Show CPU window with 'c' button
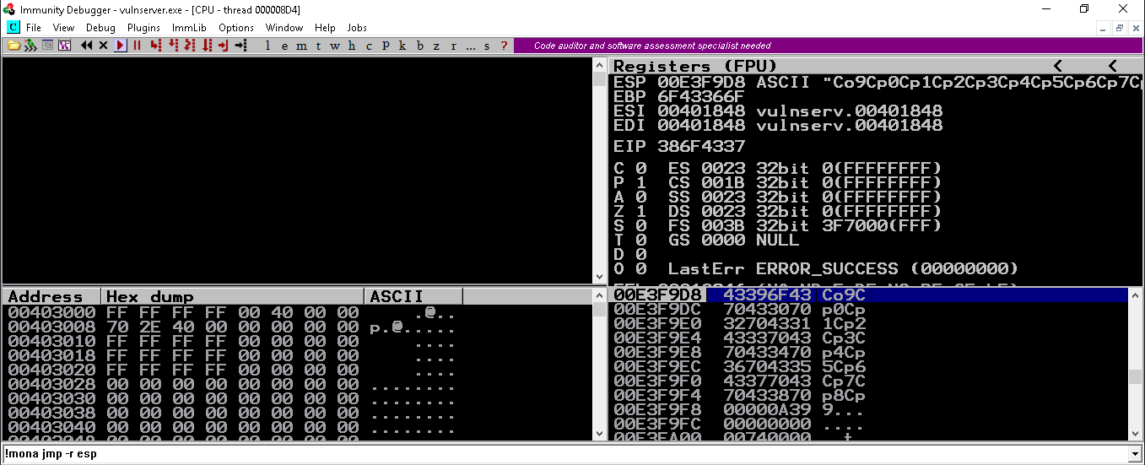1145x465 pixels. 369,46
